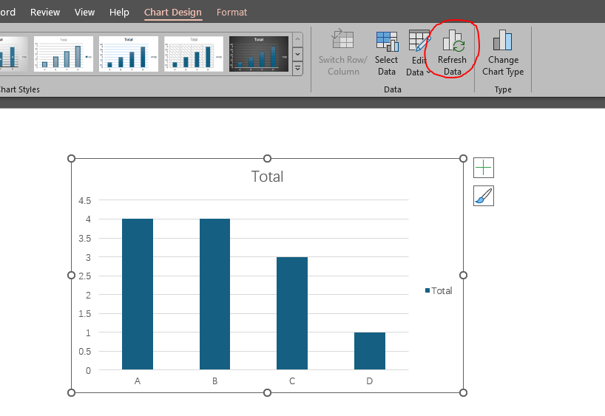This screenshot has height=416, width=605.
Task: Click axis label A
Action: tap(138, 381)
